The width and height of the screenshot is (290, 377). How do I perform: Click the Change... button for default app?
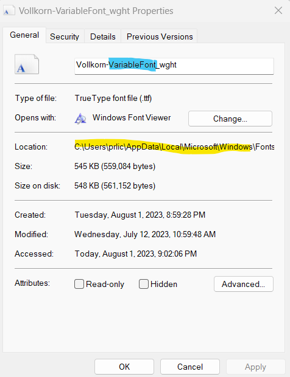point(230,119)
